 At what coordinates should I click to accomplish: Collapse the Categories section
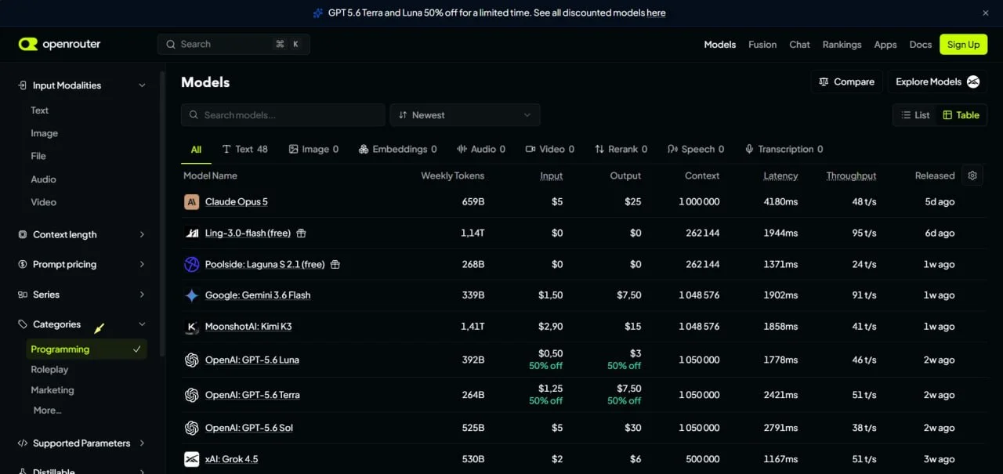pyautogui.click(x=142, y=324)
